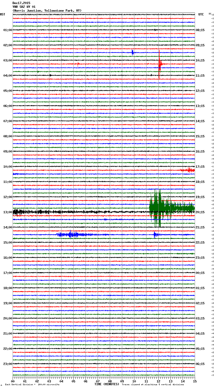The height and width of the screenshot is (388, 215).
Task: Select the station code YNR SHZ WY 01
Action: [24, 7]
